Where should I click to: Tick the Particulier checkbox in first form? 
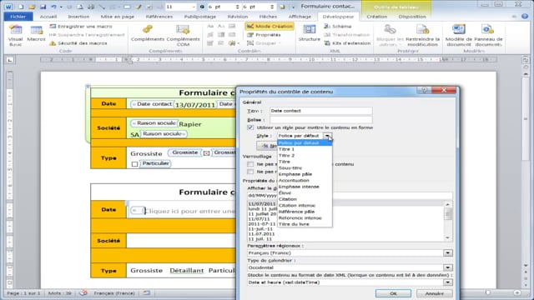[x=135, y=164]
